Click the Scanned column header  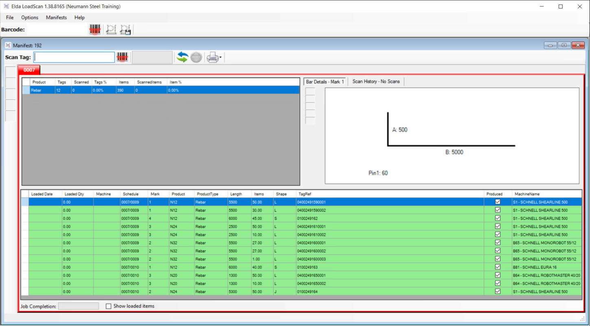81,82
